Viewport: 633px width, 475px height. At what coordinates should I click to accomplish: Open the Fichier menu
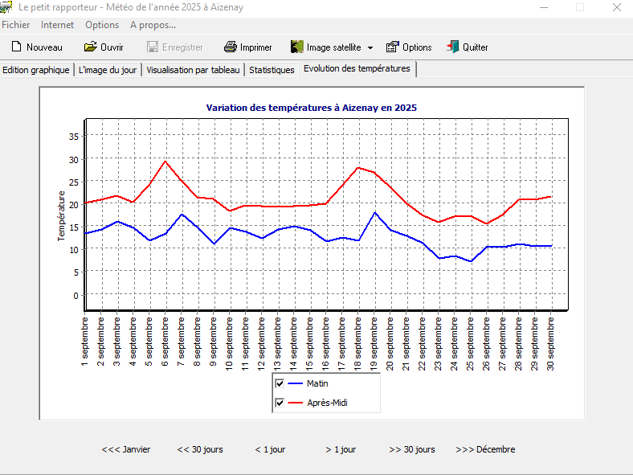click(x=16, y=25)
